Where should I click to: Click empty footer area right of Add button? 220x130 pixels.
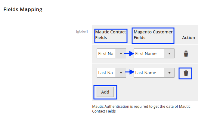point(156,92)
